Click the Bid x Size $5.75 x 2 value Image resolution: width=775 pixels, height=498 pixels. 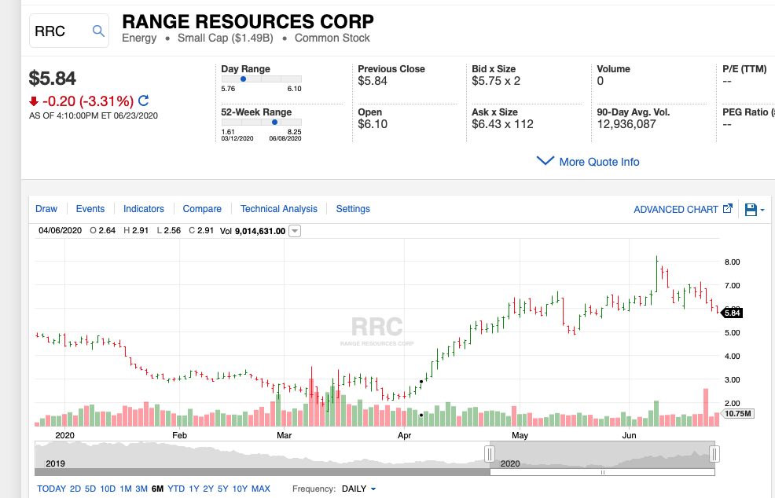coord(496,81)
